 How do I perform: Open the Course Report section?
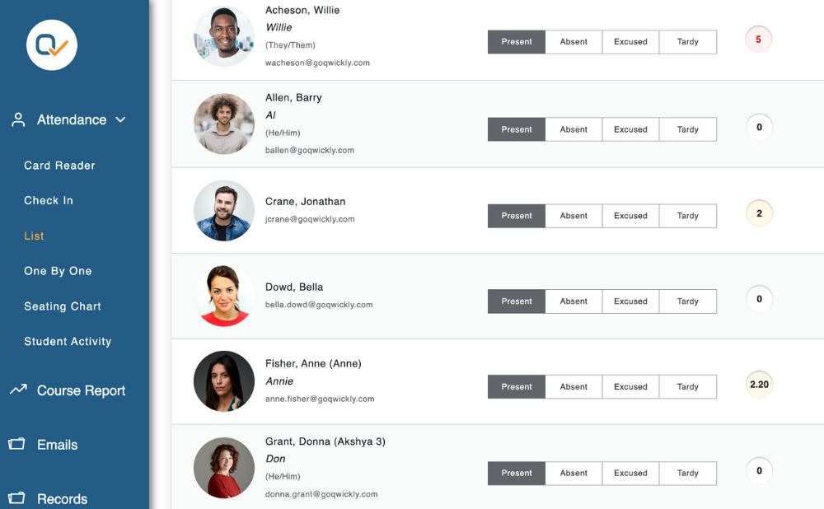[81, 390]
